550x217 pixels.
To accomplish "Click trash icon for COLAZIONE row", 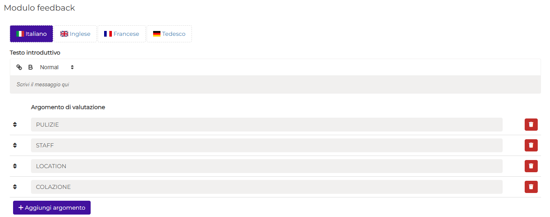I will pos(531,187).
